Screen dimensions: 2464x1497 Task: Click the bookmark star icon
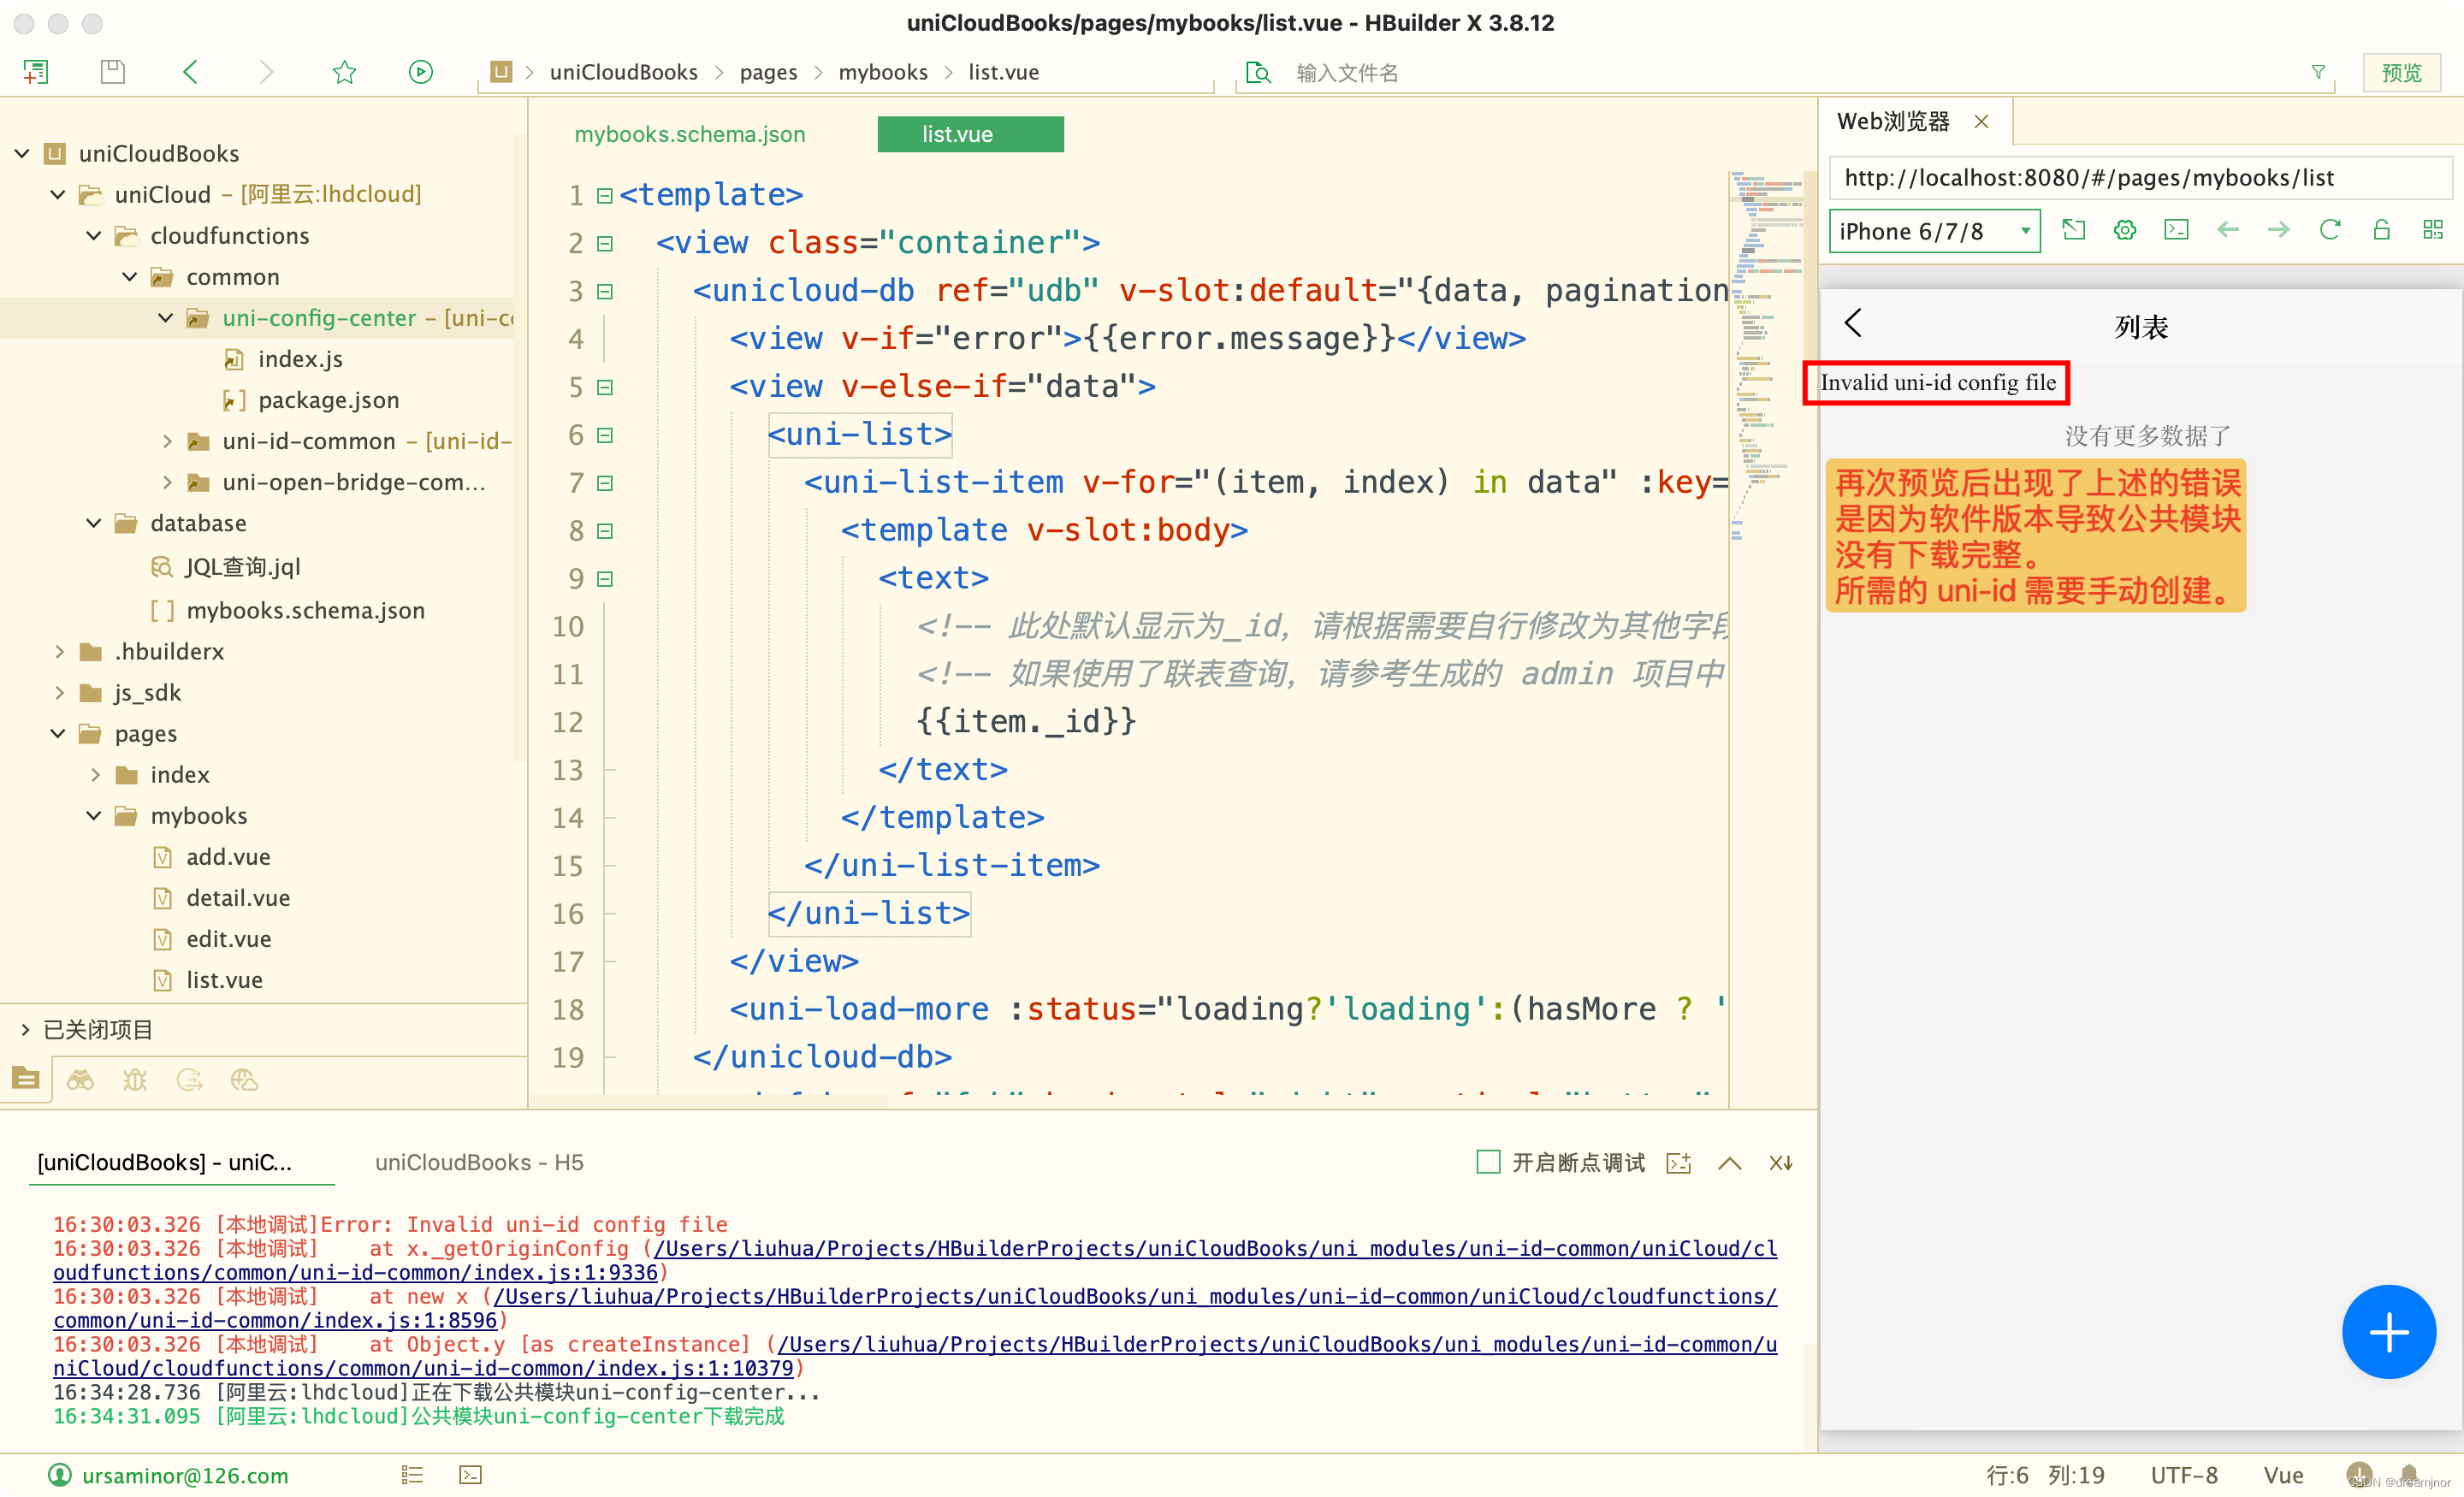coord(344,72)
